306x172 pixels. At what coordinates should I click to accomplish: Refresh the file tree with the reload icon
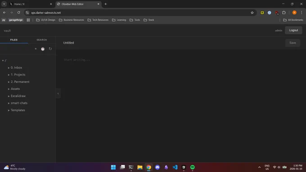[x=50, y=49]
